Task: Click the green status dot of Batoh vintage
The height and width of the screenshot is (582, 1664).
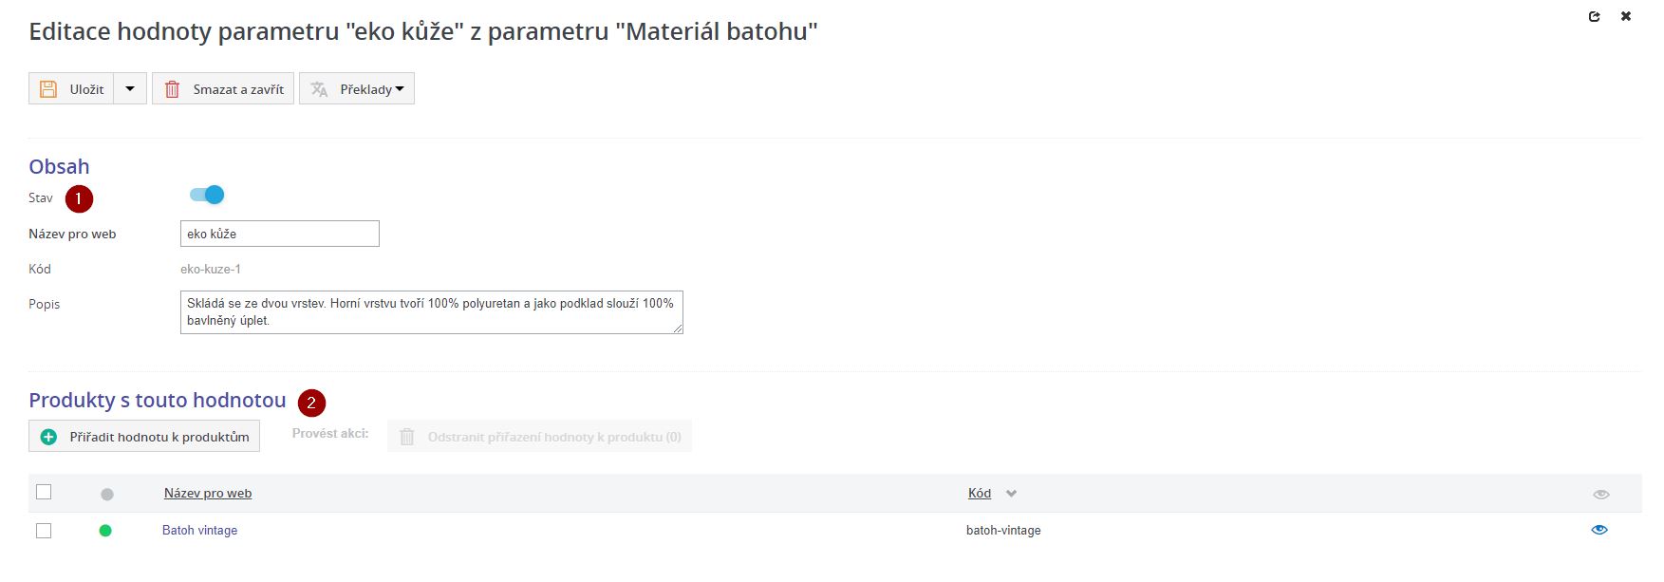Action: (x=105, y=531)
